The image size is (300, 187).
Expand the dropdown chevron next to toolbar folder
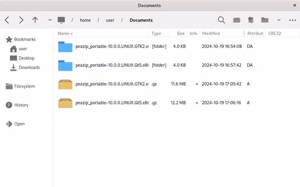tap(279, 20)
